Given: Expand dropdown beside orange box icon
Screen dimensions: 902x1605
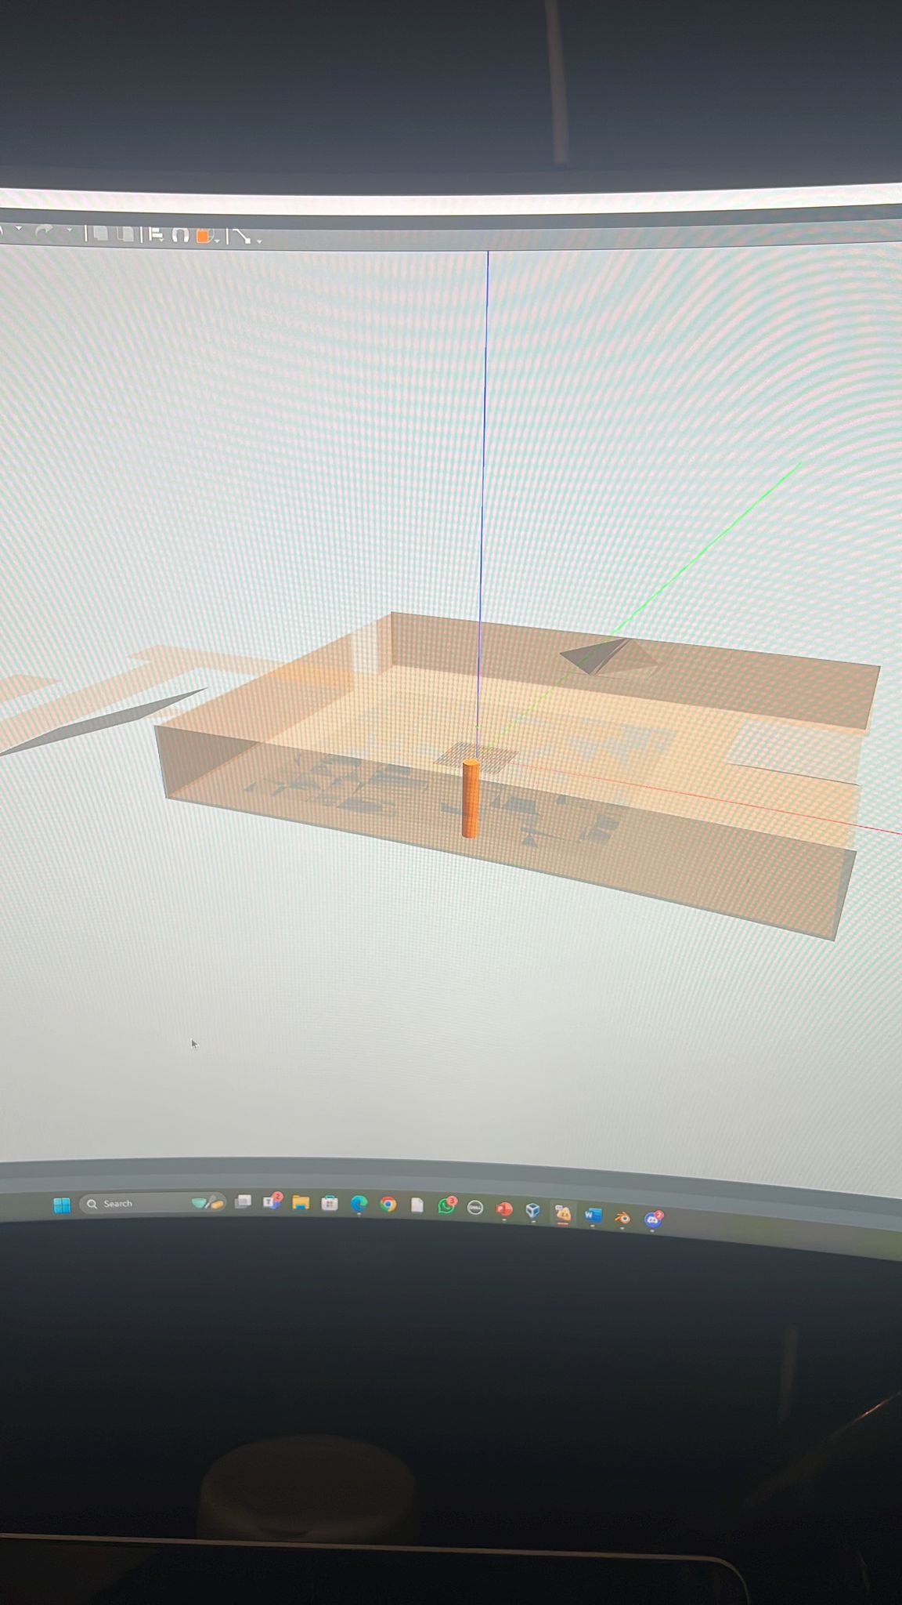Looking at the screenshot, I should pyautogui.click(x=217, y=241).
